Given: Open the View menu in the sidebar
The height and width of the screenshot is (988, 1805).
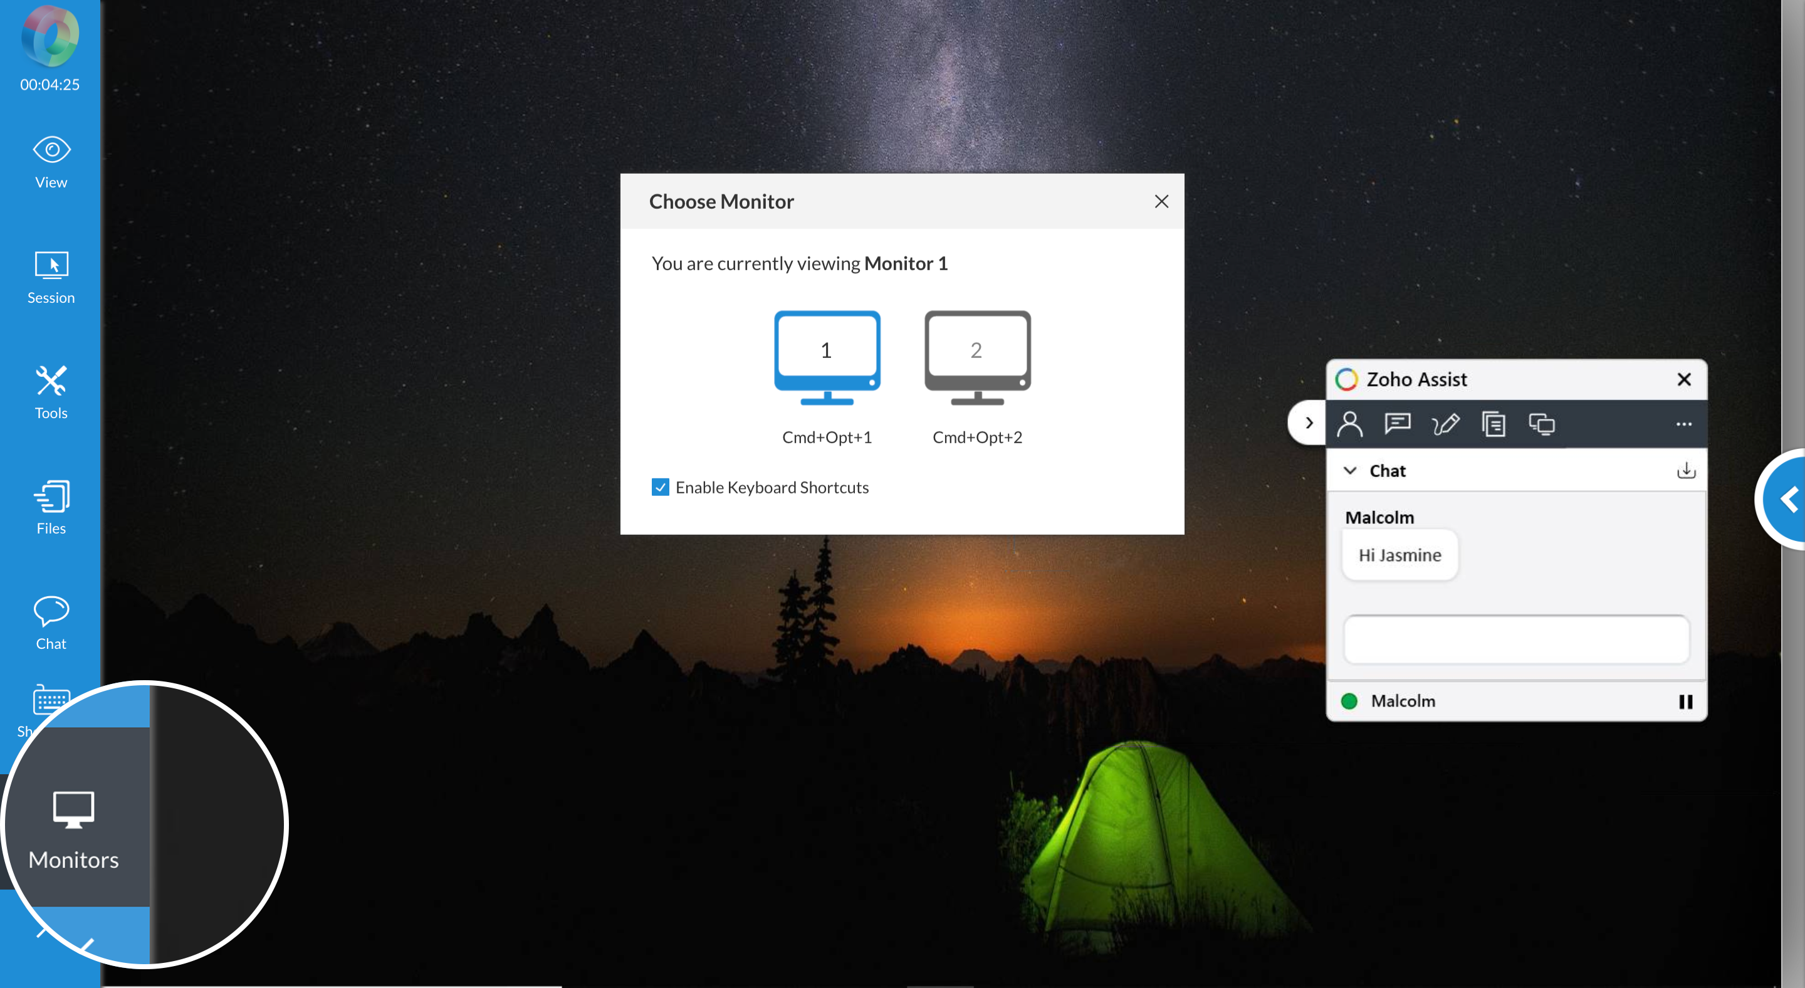Looking at the screenshot, I should [x=50, y=160].
